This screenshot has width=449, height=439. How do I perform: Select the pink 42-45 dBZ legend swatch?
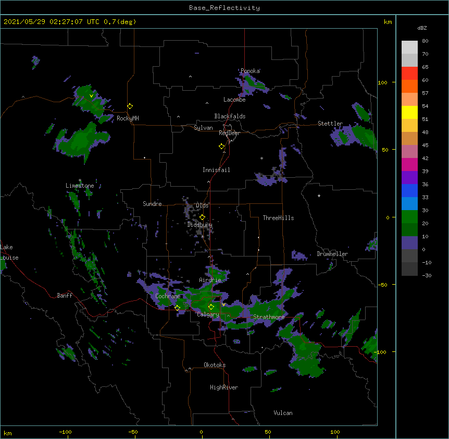click(409, 152)
